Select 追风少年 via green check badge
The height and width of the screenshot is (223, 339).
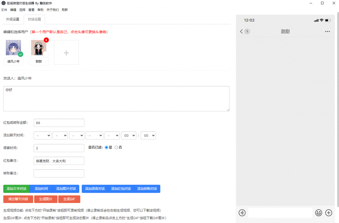pos(21,54)
